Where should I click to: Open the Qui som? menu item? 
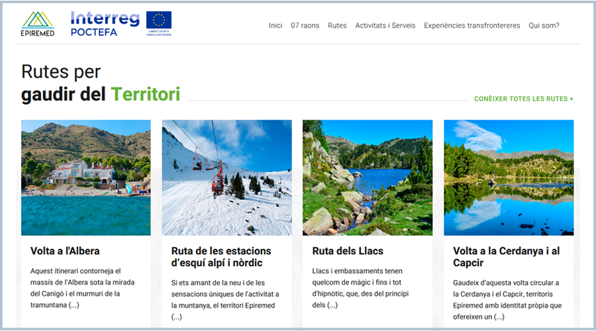pos(544,25)
